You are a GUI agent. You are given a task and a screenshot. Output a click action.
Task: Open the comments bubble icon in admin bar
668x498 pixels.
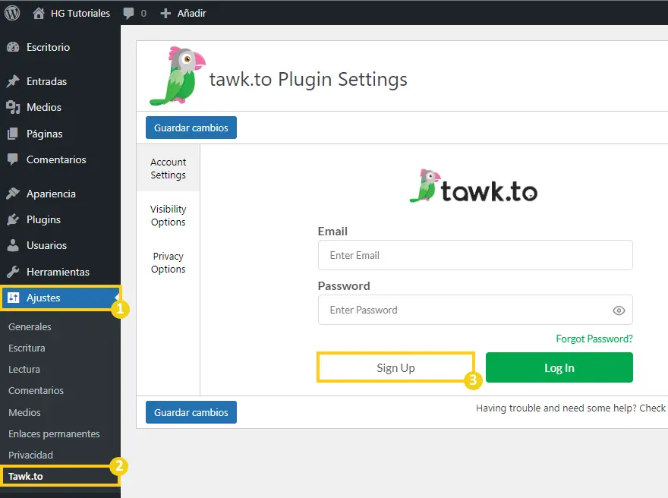coord(128,13)
